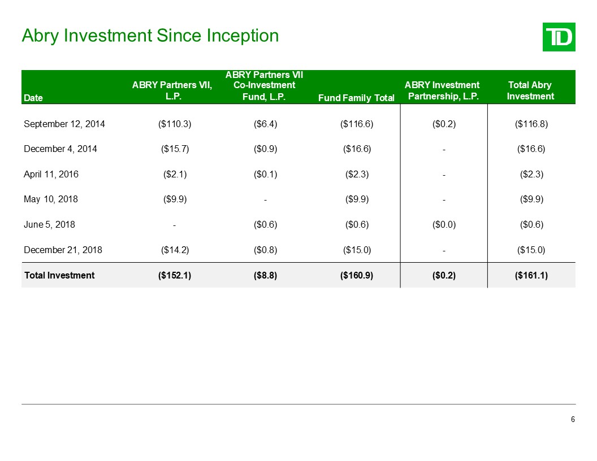Select the 'December 4, 2014' date cell

pyautogui.click(x=60, y=149)
